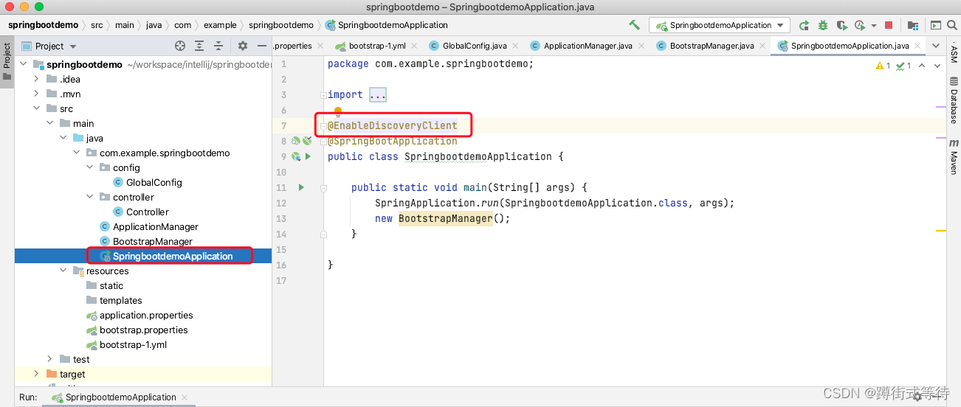Click the @EnableDiscoveryClient annotation text
The height and width of the screenshot is (407, 961).
coord(393,125)
